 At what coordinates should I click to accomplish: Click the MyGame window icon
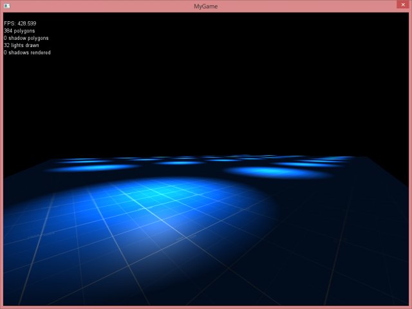point(6,6)
